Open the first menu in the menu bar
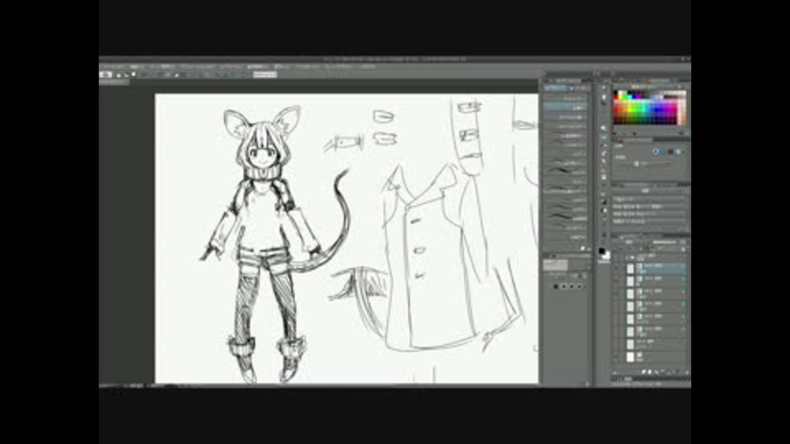Image resolution: width=790 pixels, height=444 pixels. pyautogui.click(x=112, y=67)
